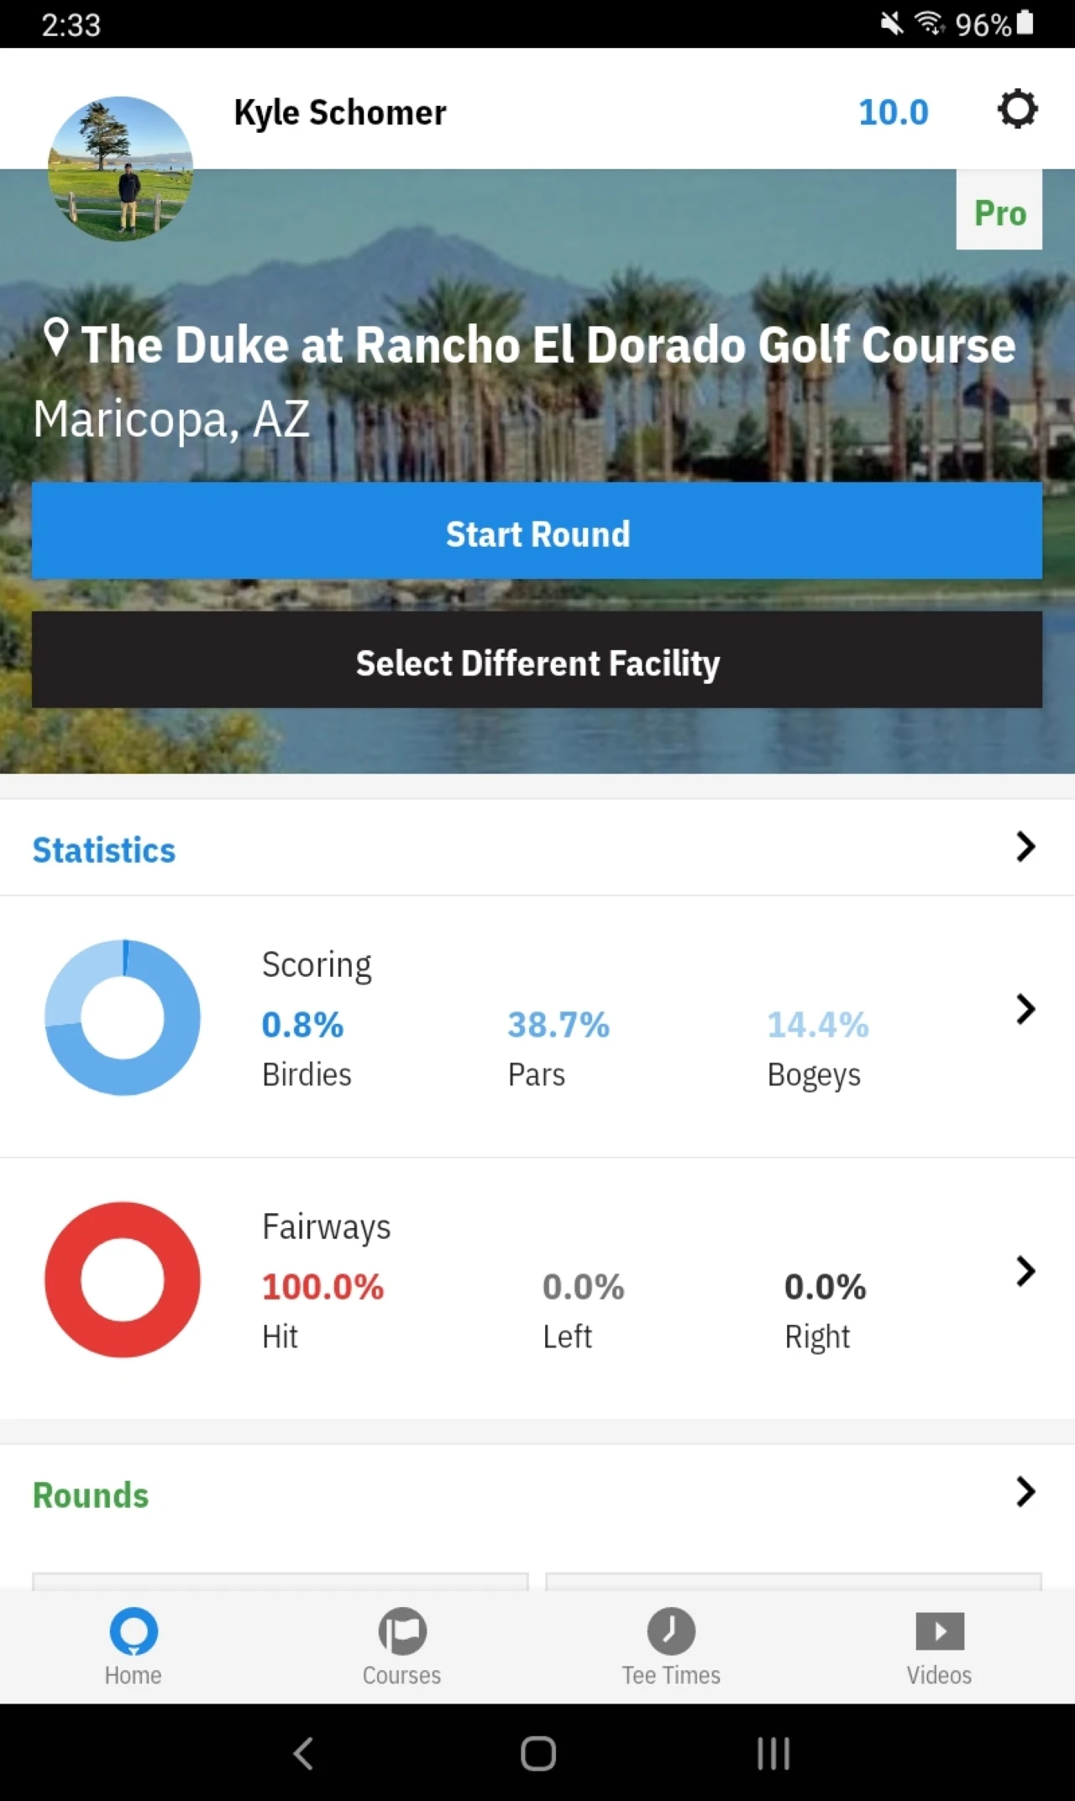
Task: Expand Fairways details with the chevron
Action: 1025,1271
